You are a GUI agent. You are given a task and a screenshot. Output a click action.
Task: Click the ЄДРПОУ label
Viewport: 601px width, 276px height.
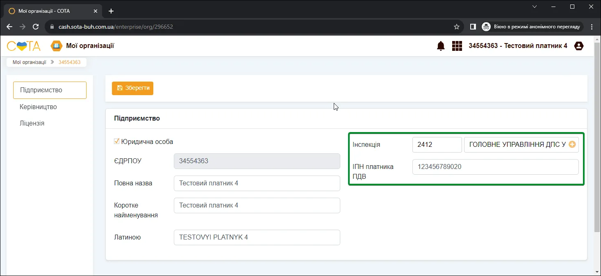(x=128, y=161)
